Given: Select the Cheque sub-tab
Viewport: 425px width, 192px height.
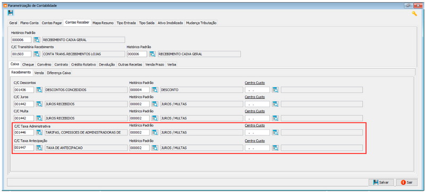Looking at the screenshot, I should 28,65.
